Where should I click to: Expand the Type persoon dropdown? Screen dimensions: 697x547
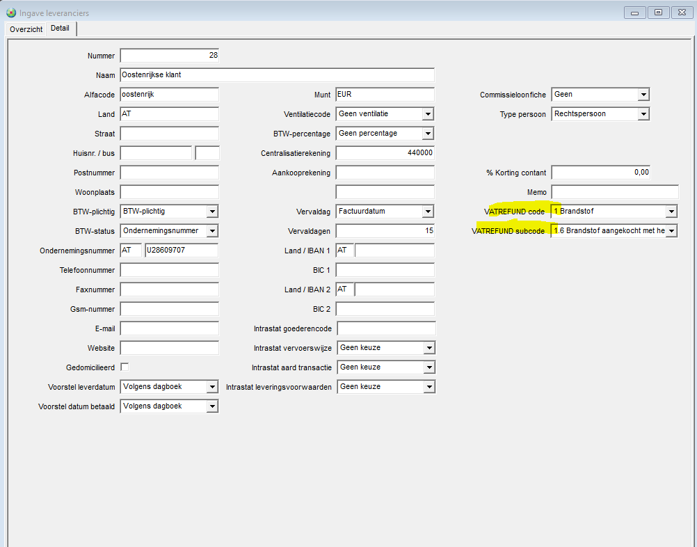643,114
